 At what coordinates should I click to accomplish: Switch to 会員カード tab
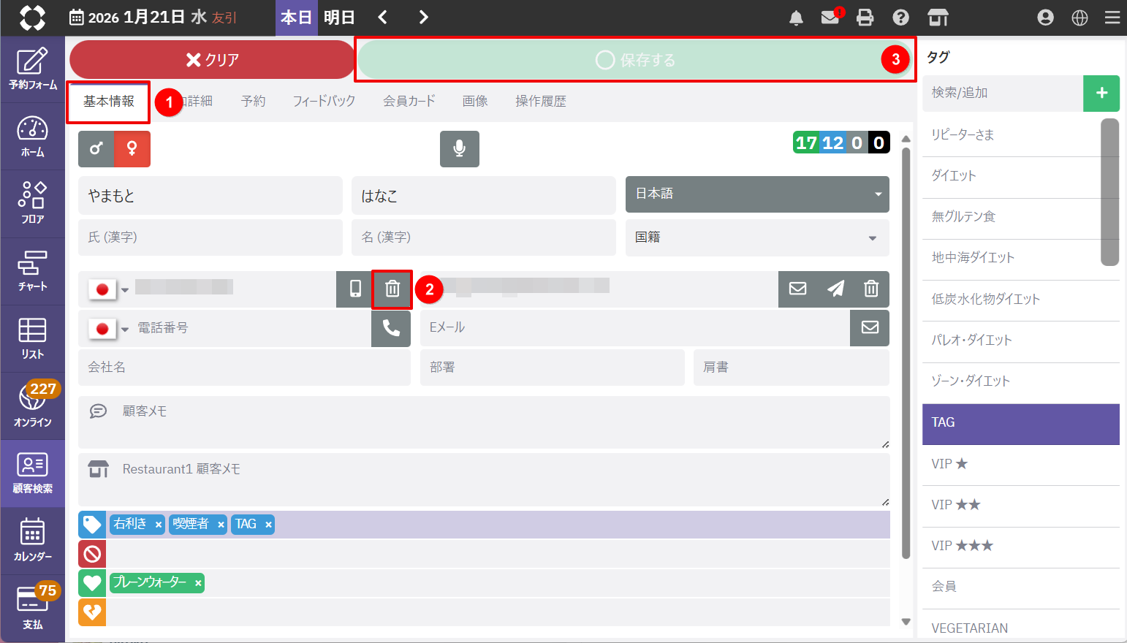click(409, 102)
